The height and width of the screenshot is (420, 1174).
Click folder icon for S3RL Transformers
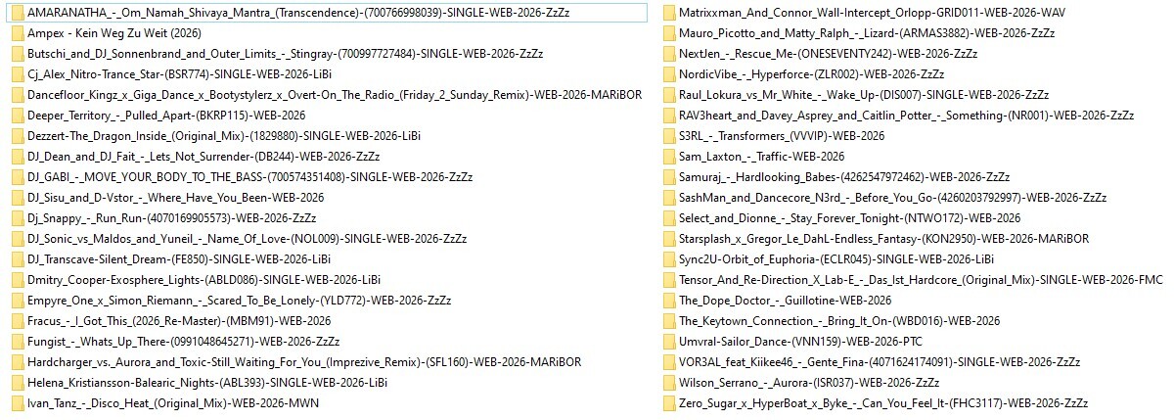(x=667, y=136)
